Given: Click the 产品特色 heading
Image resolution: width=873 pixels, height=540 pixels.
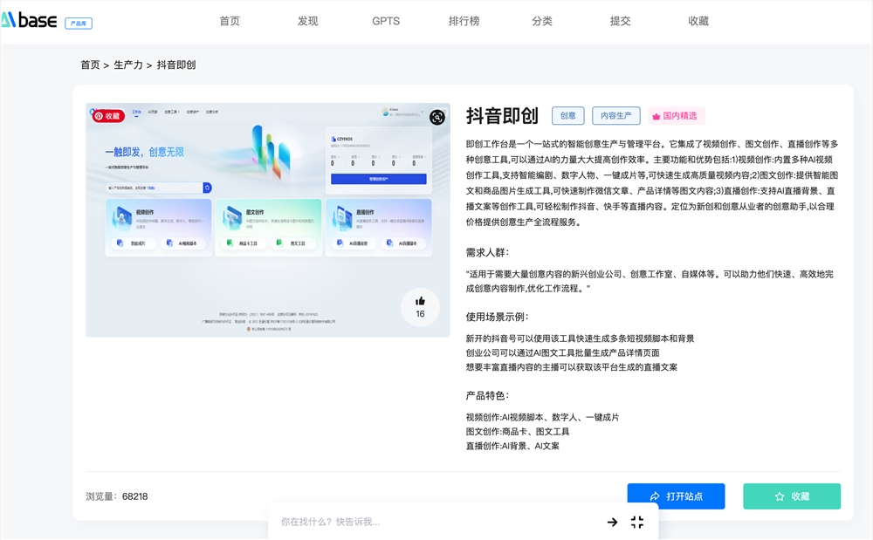Looking at the screenshot, I should tap(488, 396).
